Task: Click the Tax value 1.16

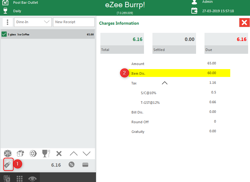Action: (x=213, y=83)
